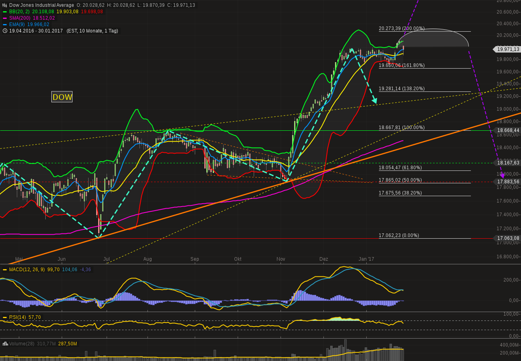The image size is (521, 361).
Task: Click the close value C: 19.971,13
Action: click(x=182, y=5)
